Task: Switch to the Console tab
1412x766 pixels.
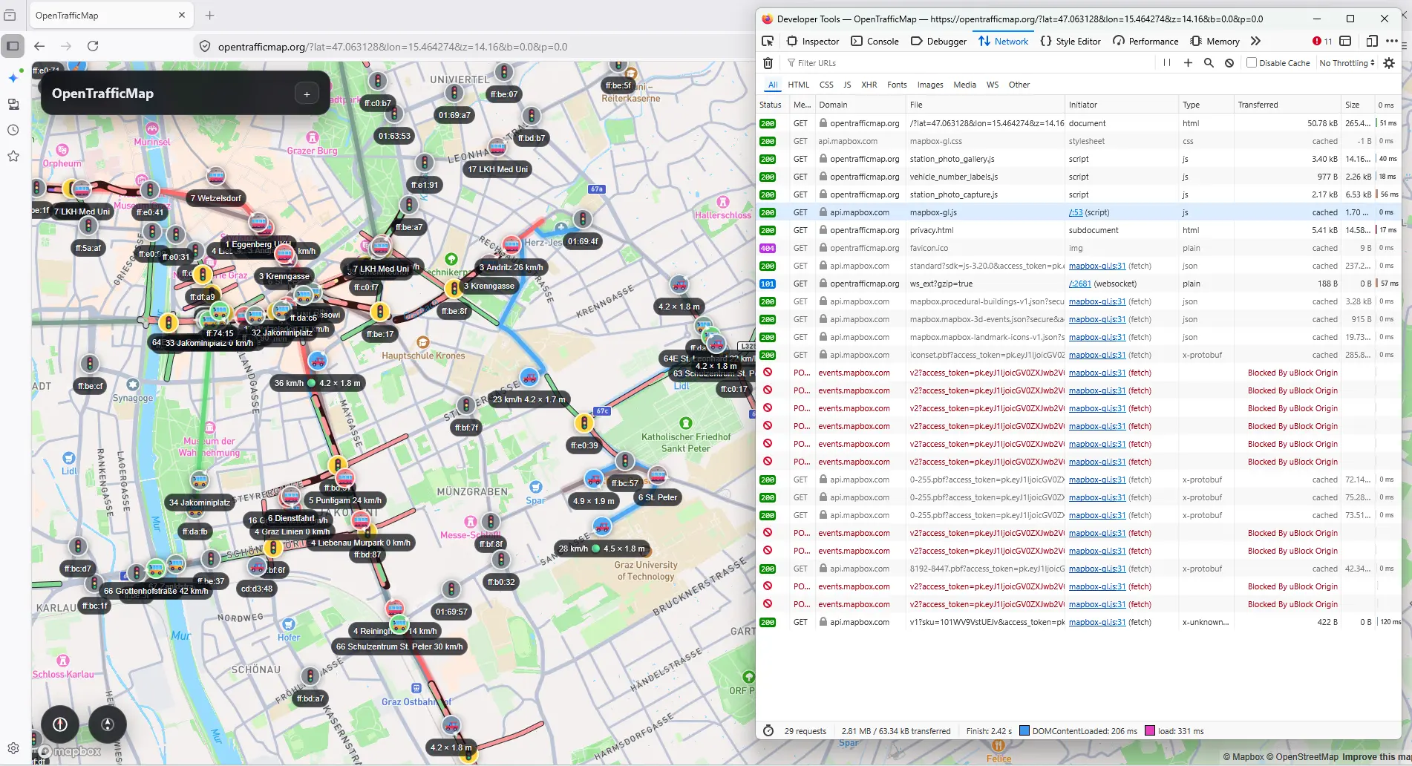Action: pos(875,42)
